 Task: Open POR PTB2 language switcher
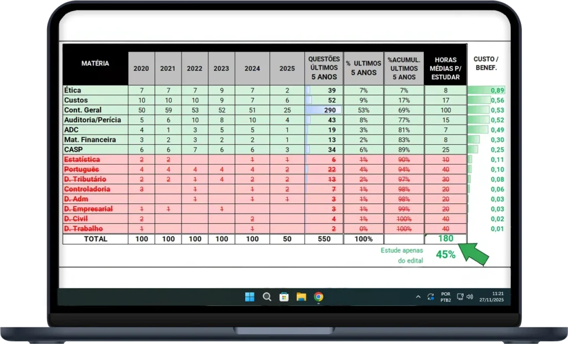point(445,297)
